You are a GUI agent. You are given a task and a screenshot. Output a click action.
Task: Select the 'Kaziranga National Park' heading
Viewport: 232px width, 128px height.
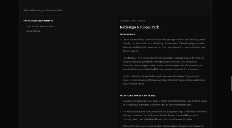pos(139,27)
